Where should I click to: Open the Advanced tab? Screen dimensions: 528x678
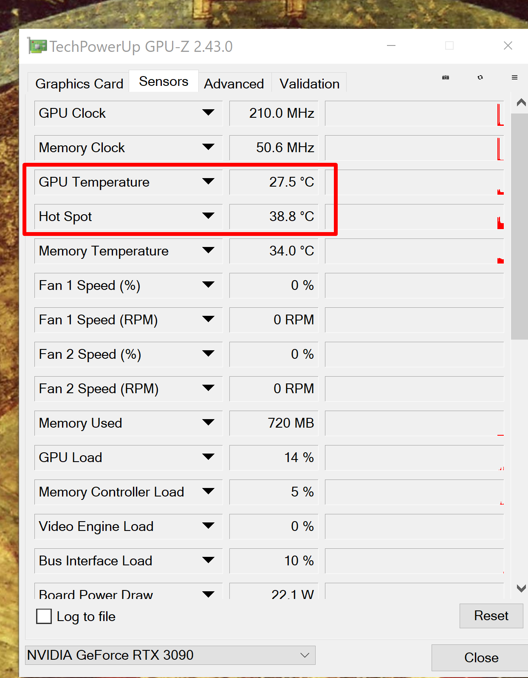[x=234, y=84]
